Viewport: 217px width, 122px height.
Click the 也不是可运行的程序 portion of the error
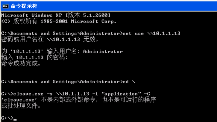coord(129,100)
